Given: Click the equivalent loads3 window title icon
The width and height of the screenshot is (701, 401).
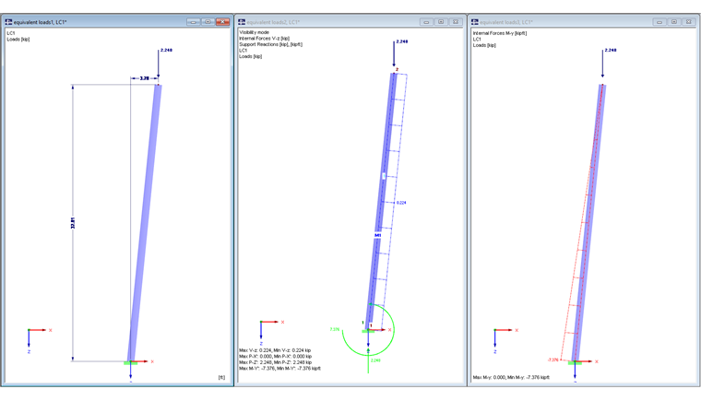Looking at the screenshot, I should tap(475, 21).
